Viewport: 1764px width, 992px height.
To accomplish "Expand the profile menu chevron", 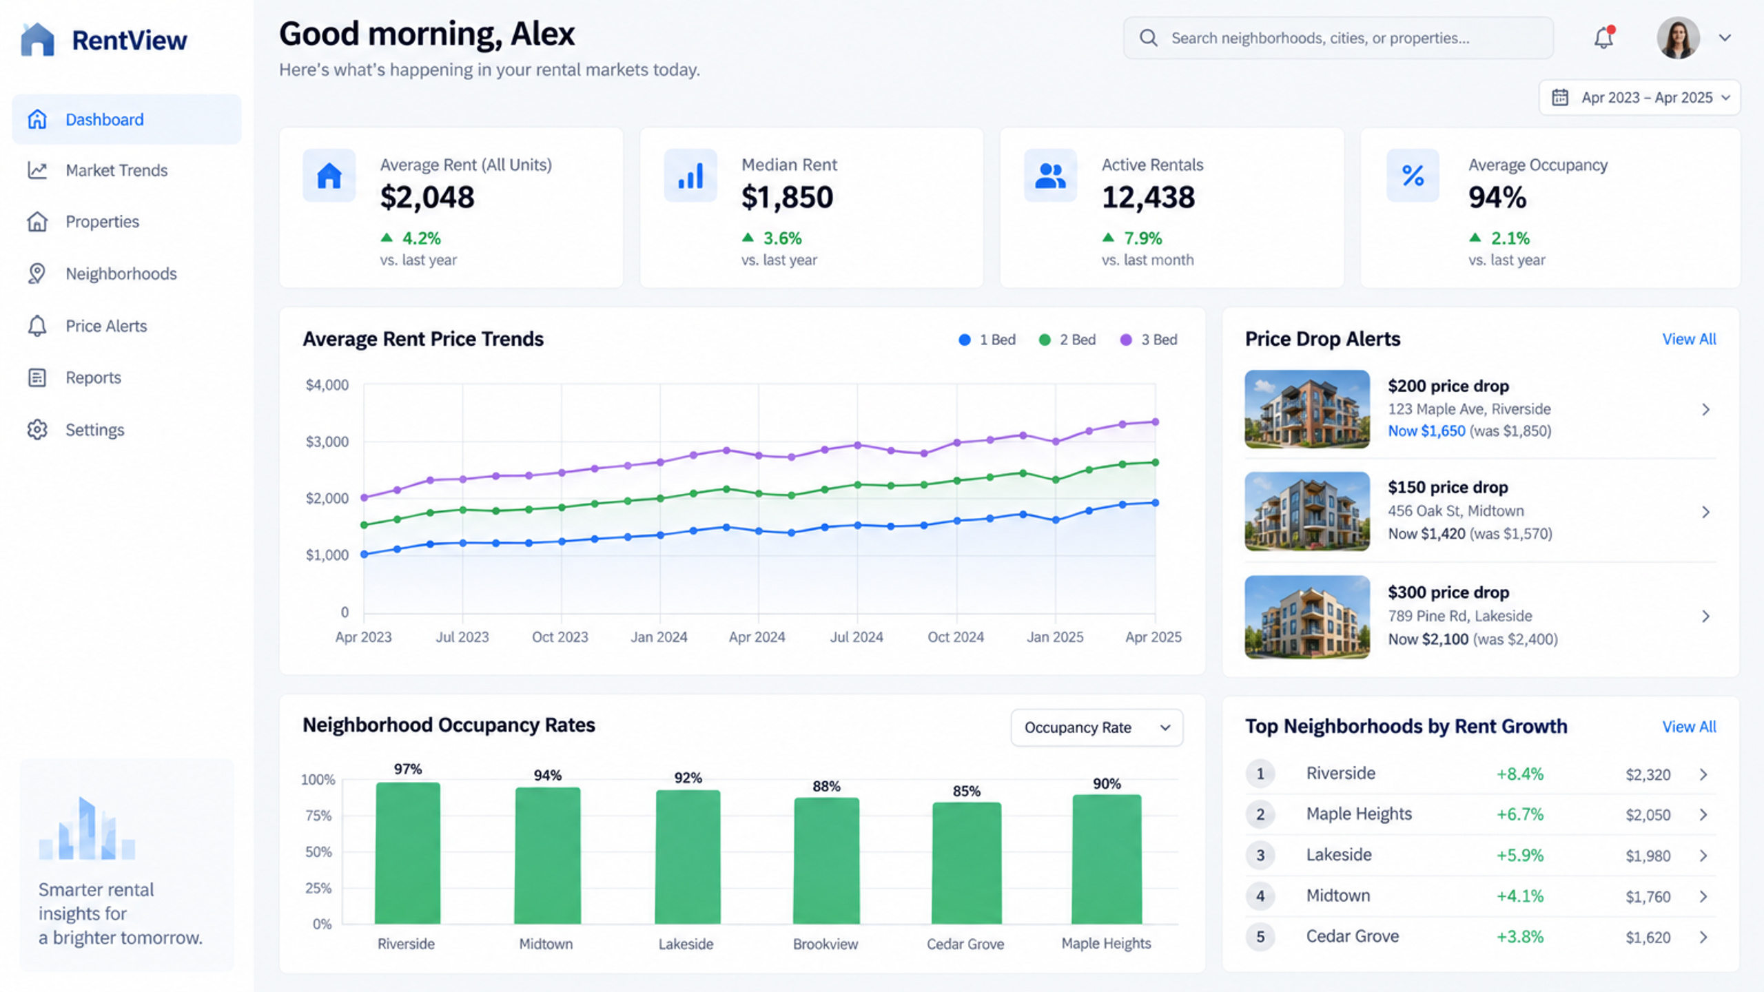I will (1725, 38).
